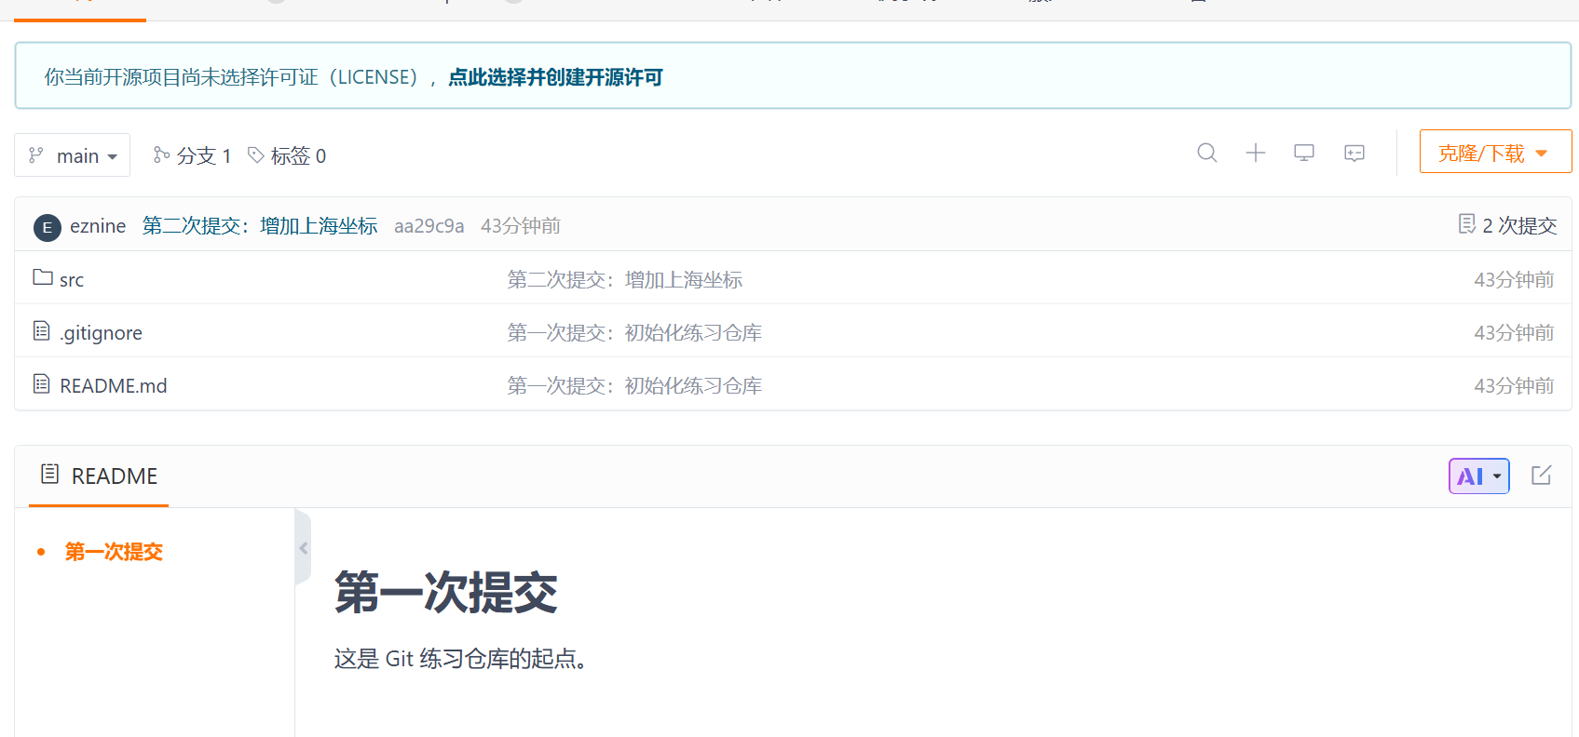This screenshot has height=737, width=1579.
Task: Click the README.md file icon
Action: [42, 383]
